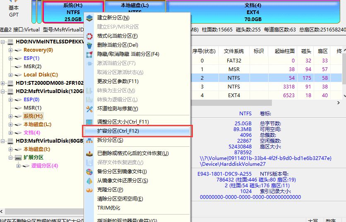346x222 pixels.
Task: Click the 删除当前分区 trash icon
Action: [89, 45]
